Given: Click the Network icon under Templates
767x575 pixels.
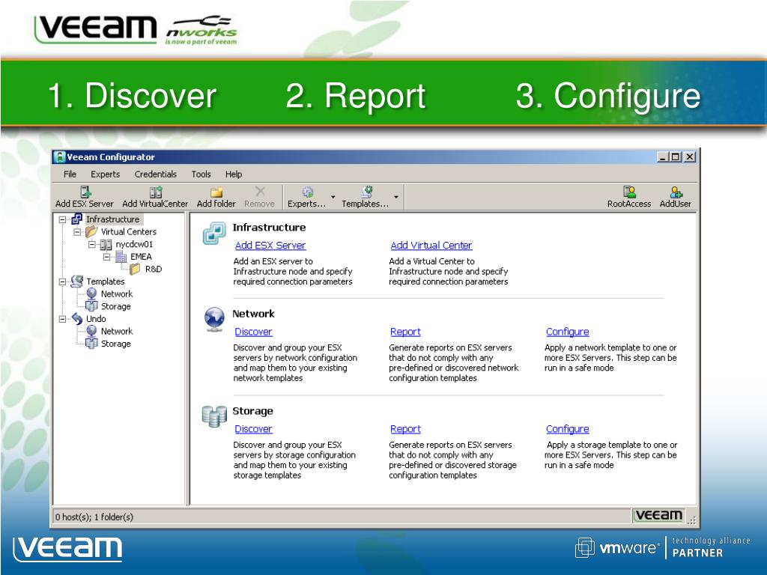Looking at the screenshot, I should 91,293.
